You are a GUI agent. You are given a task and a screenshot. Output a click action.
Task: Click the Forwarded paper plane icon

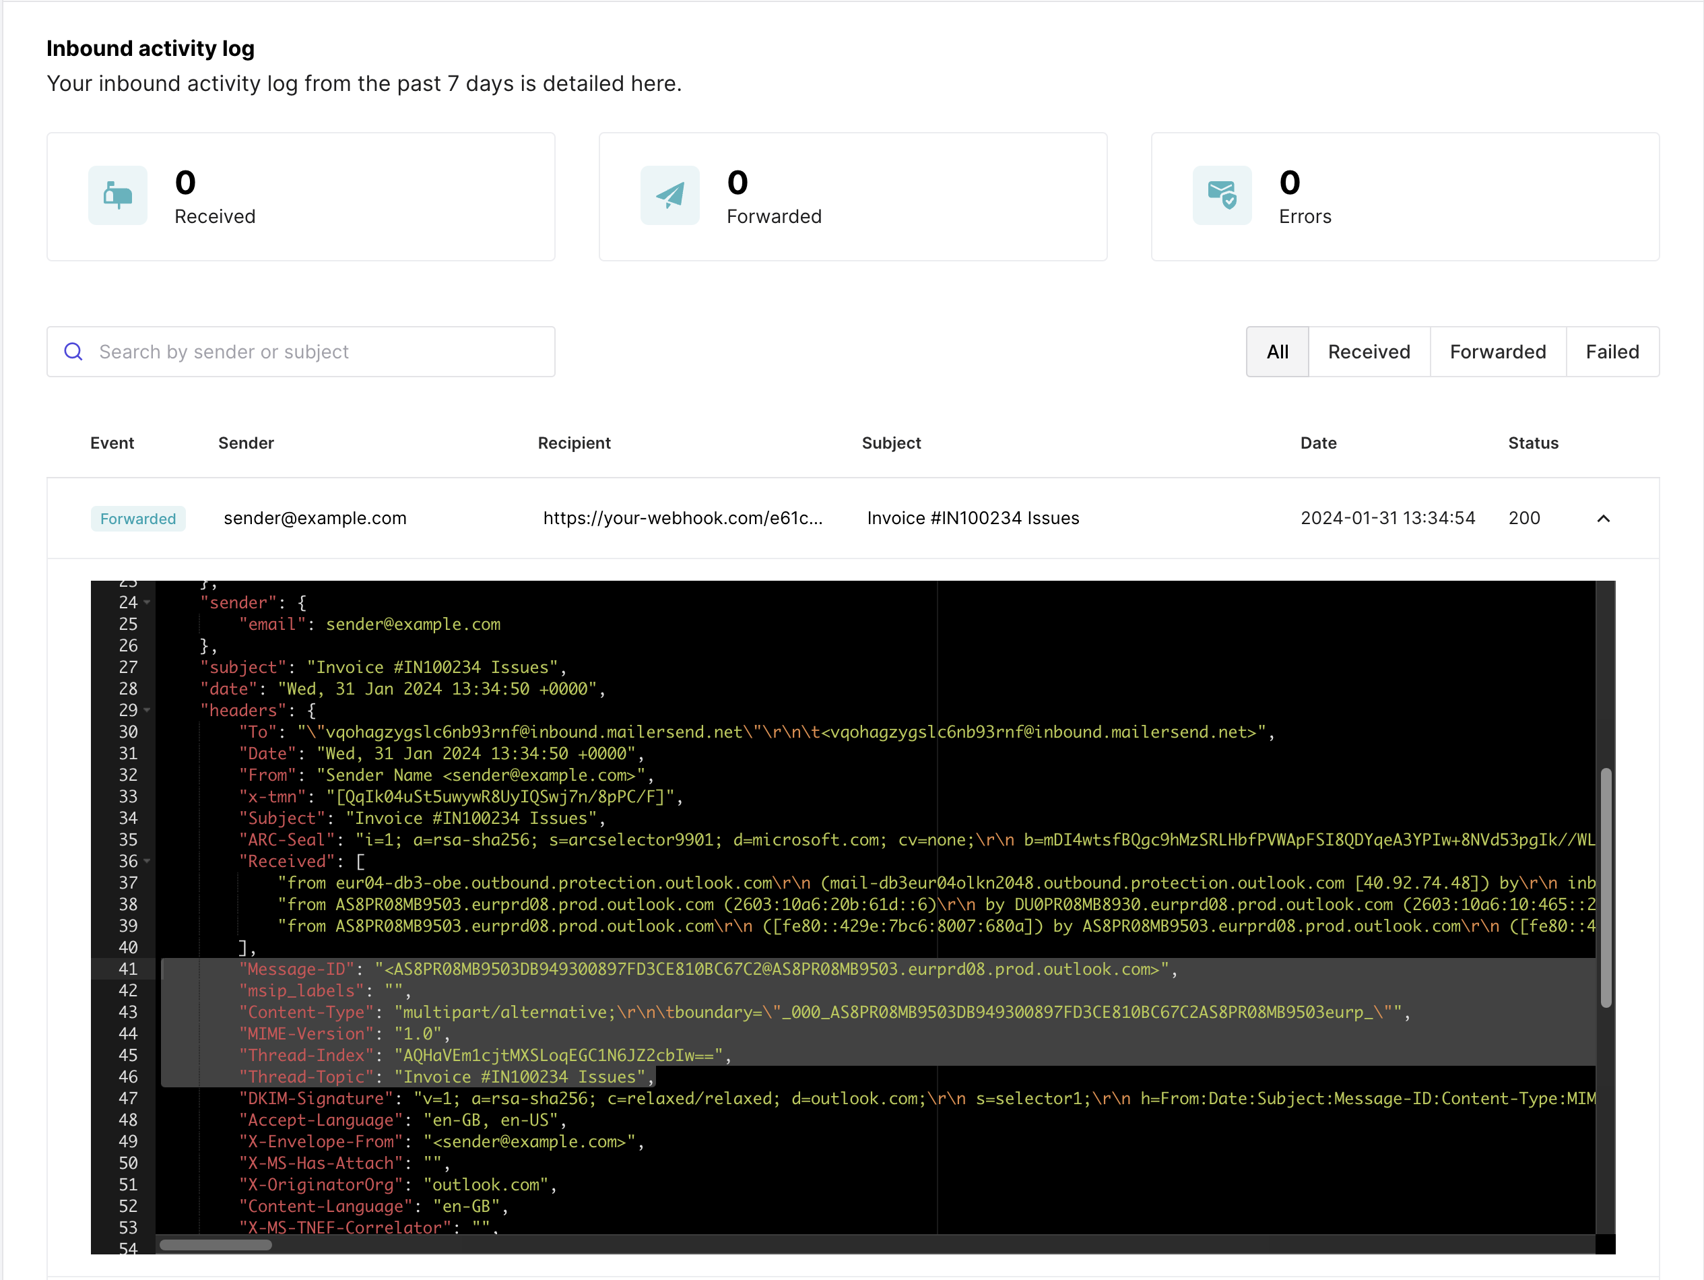pyautogui.click(x=669, y=195)
